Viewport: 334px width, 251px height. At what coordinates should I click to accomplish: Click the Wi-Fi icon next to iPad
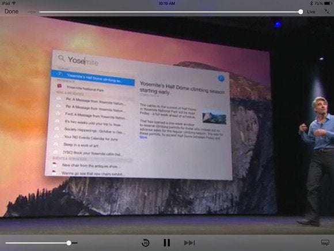click(14, 3)
